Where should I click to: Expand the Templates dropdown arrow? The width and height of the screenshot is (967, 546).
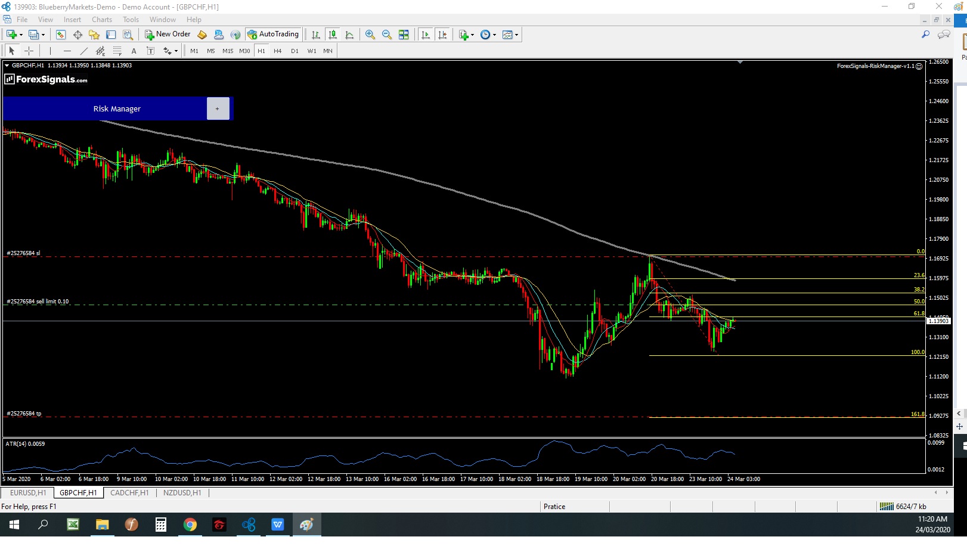click(516, 35)
